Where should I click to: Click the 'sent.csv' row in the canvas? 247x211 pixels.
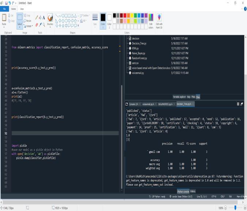[x=159, y=63]
